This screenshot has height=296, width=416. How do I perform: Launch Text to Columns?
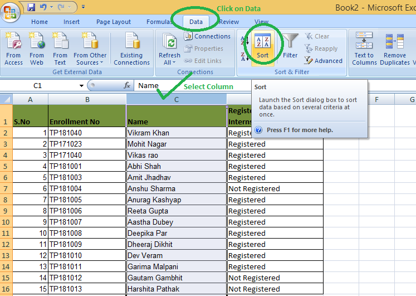tap(364, 48)
